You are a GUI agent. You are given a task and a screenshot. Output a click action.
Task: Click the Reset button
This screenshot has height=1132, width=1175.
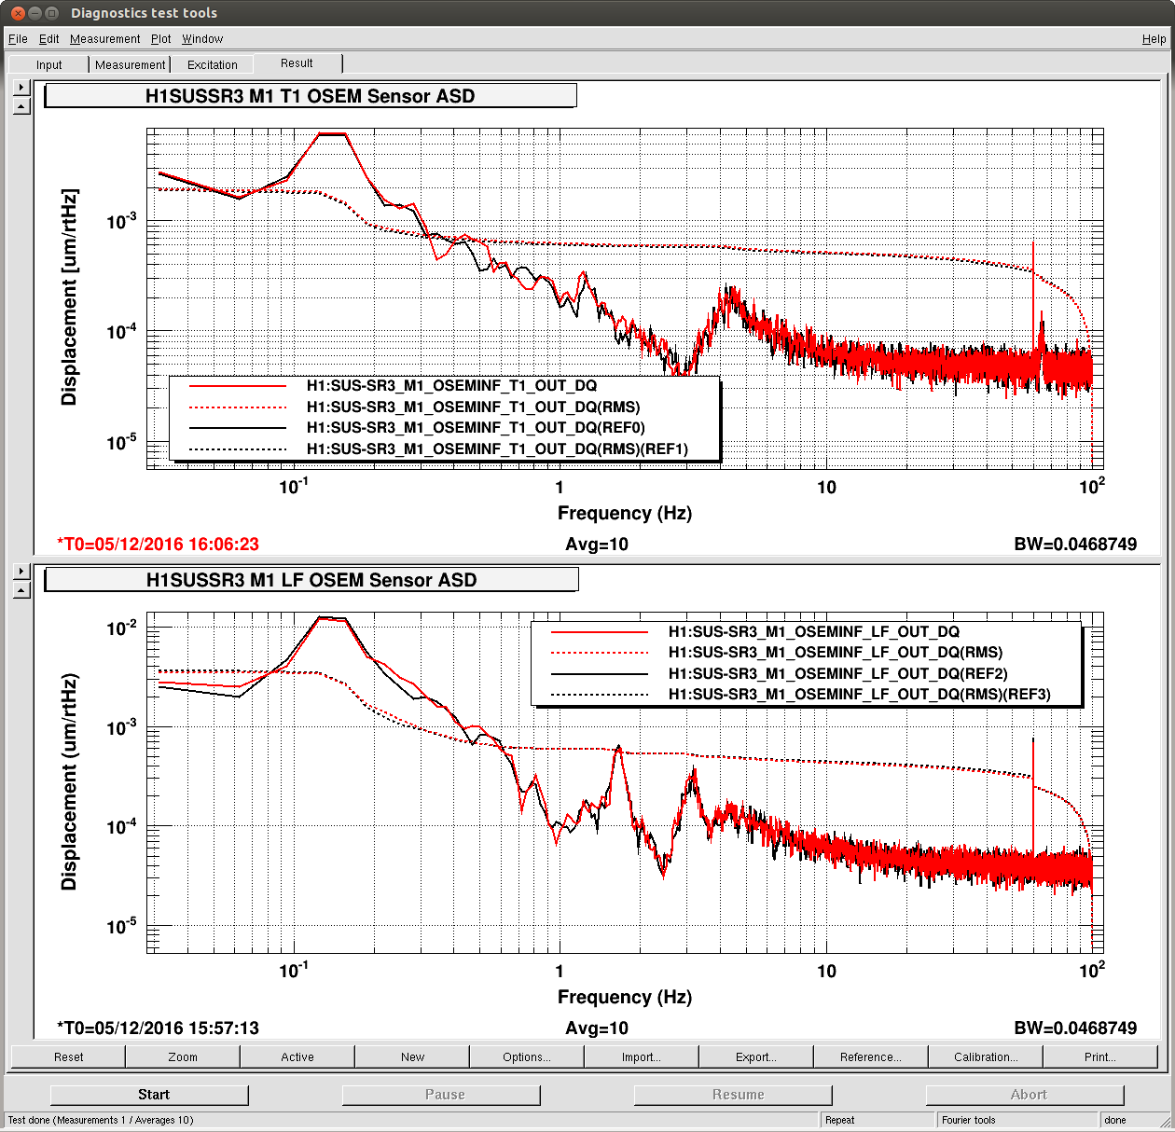pos(68,1056)
